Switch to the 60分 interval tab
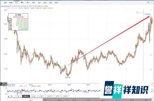 click(x=56, y=3)
